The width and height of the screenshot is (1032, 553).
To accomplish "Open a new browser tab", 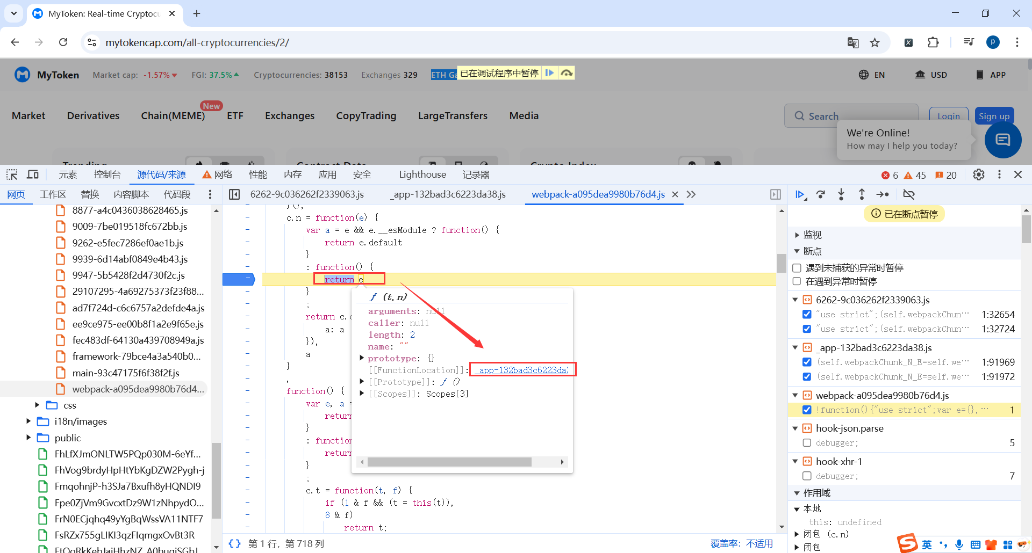I will click(197, 13).
